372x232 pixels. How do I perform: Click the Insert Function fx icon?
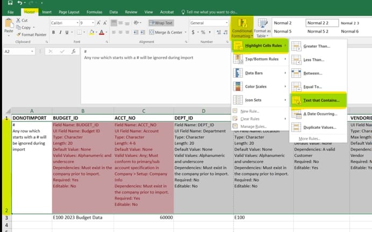coord(73,52)
